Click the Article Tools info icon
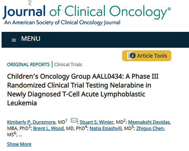The height and width of the screenshot is (151, 189). [131, 55]
